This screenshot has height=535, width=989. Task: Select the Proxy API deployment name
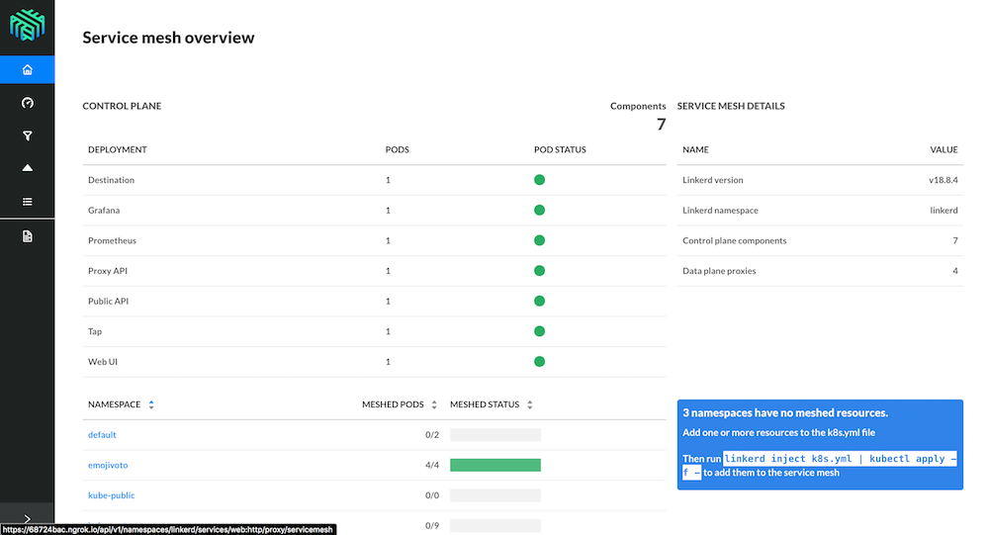pos(108,271)
